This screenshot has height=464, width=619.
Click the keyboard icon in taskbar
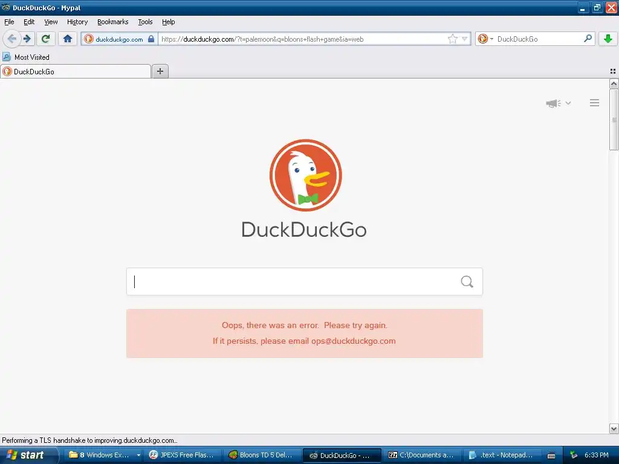click(x=551, y=456)
